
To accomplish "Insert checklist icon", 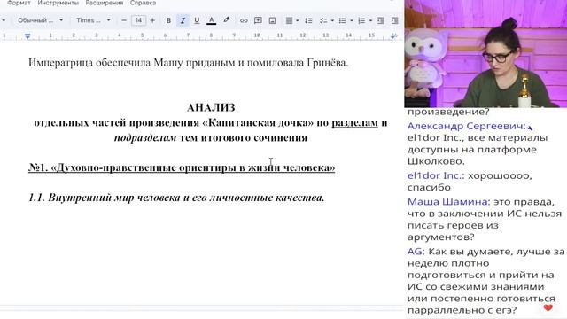I will (x=322, y=20).
